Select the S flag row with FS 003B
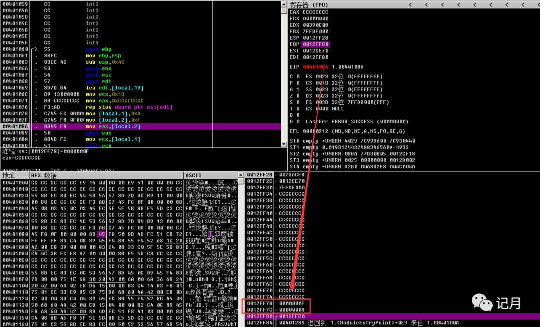Screen dimensions: 540x327 point(339,102)
